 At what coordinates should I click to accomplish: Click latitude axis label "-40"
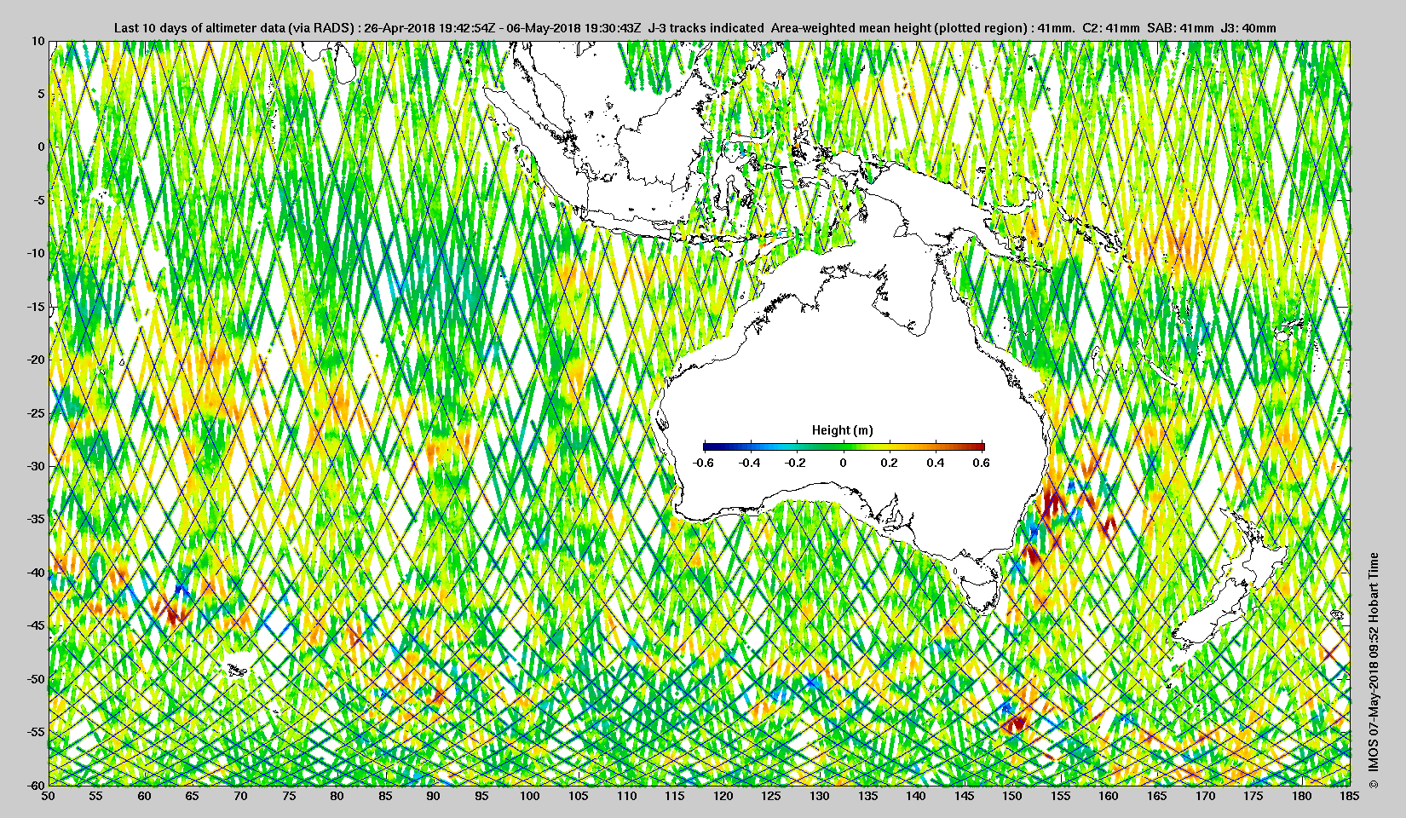coord(36,573)
